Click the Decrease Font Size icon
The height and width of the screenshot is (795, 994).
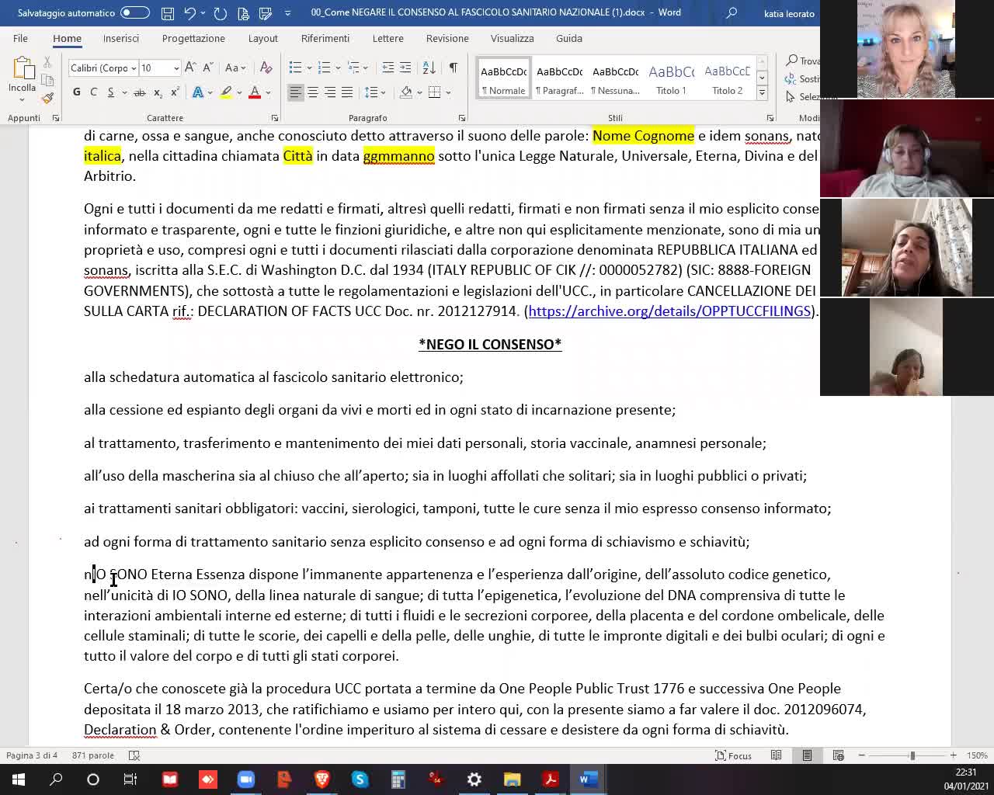click(207, 68)
